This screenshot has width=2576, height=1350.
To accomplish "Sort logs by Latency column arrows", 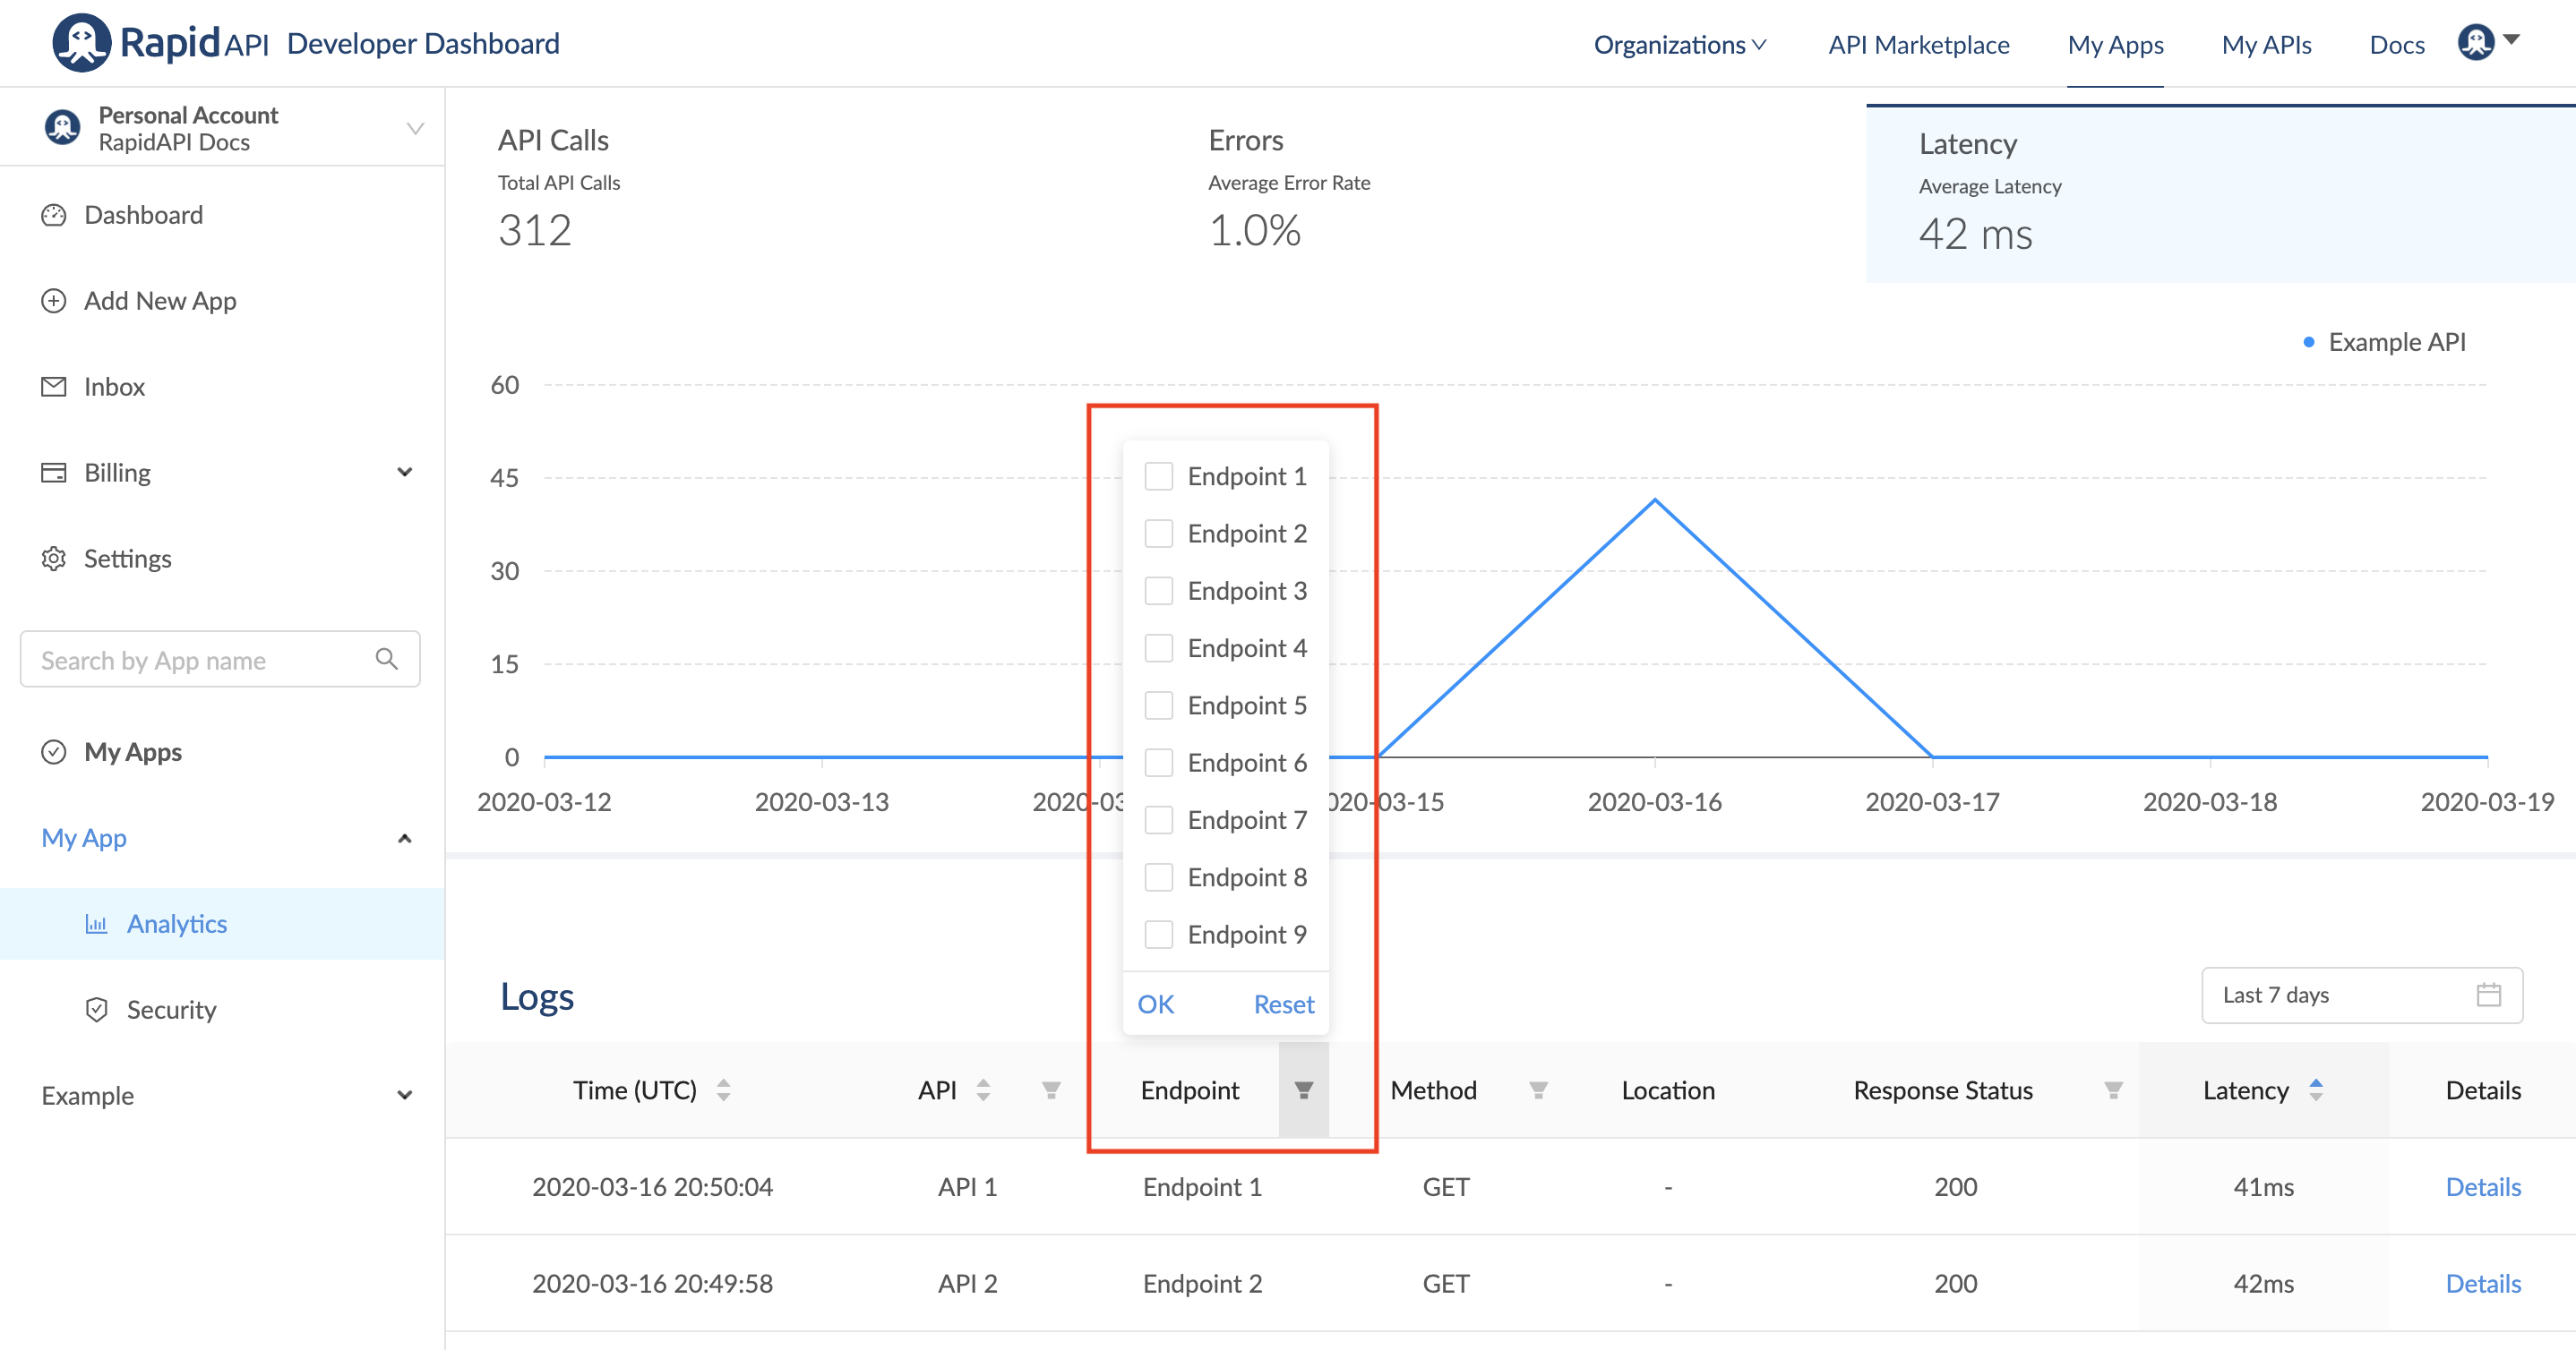I will pos(2316,1090).
